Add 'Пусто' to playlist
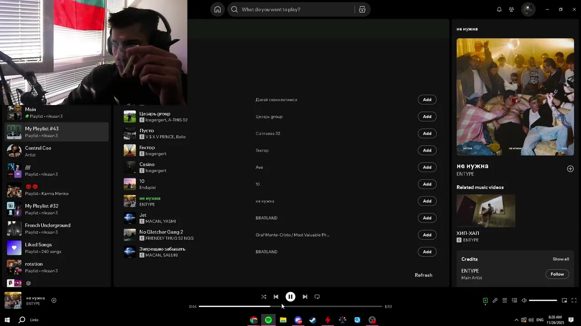 tap(427, 134)
